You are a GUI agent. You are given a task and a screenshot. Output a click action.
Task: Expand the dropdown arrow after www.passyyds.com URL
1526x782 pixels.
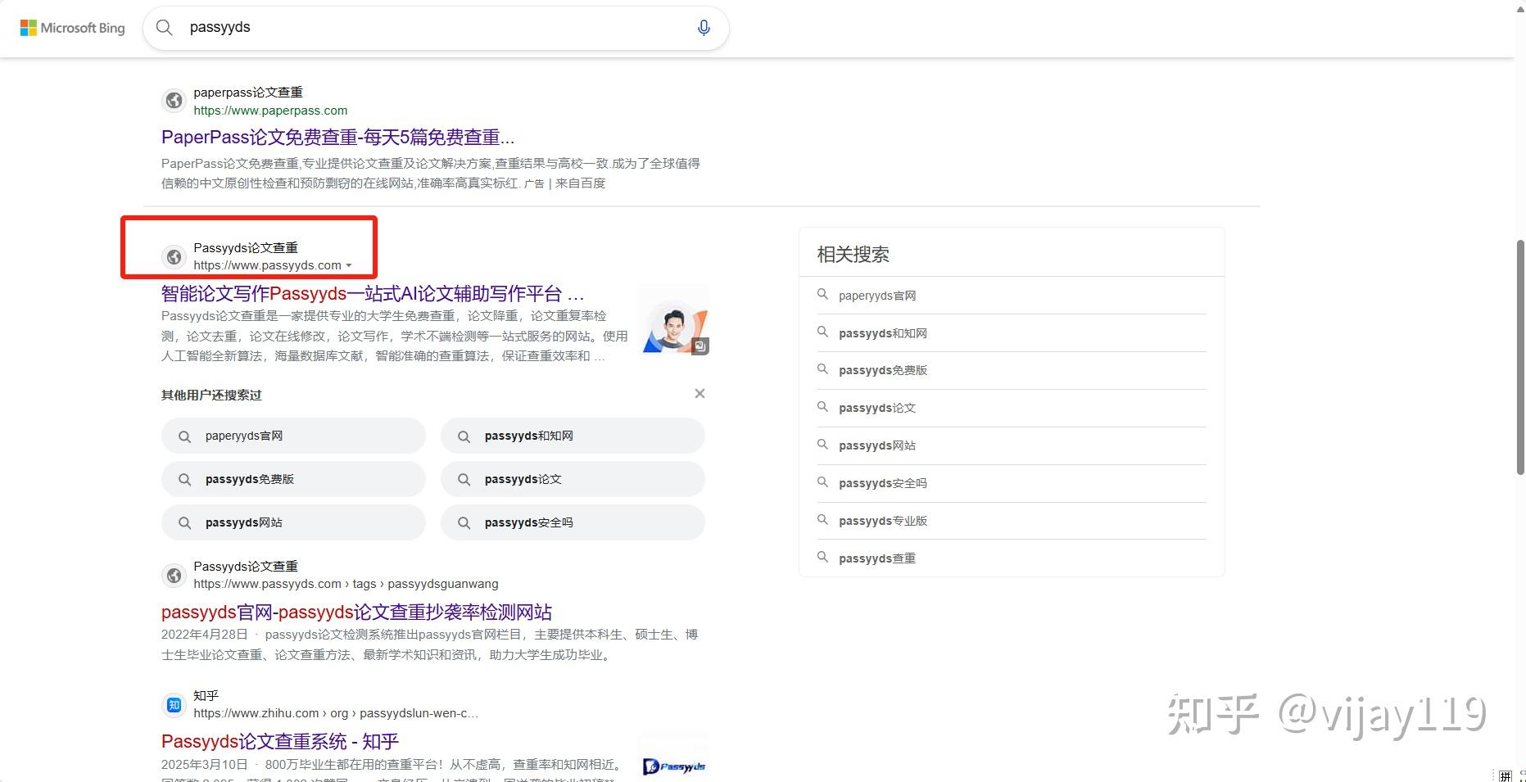[x=350, y=265]
